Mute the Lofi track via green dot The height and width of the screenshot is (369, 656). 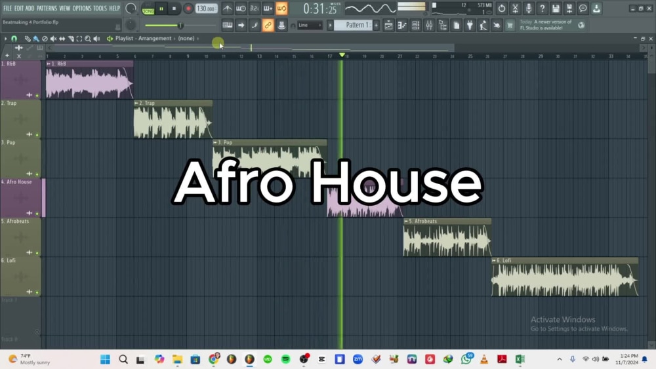[37, 292]
